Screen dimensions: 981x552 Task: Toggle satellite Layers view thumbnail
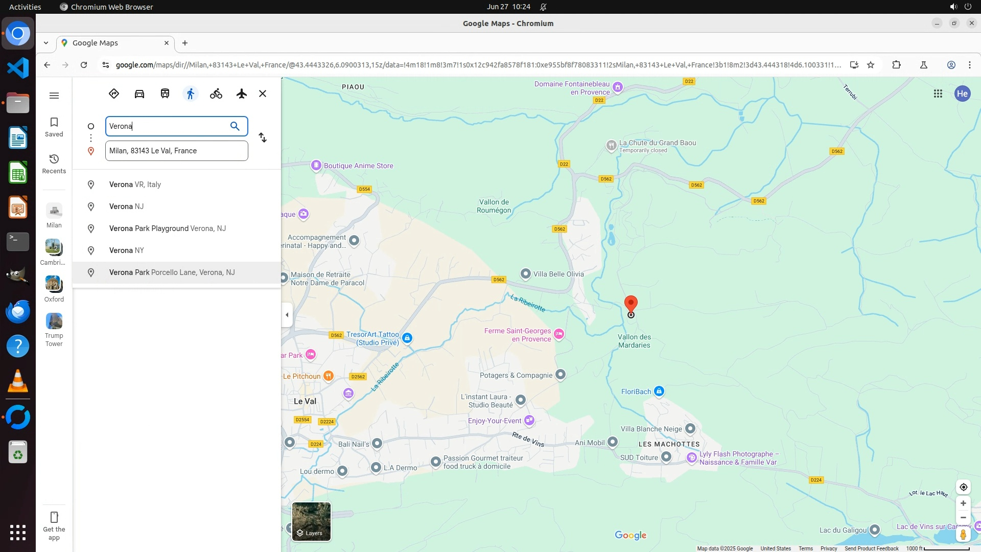[311, 521]
